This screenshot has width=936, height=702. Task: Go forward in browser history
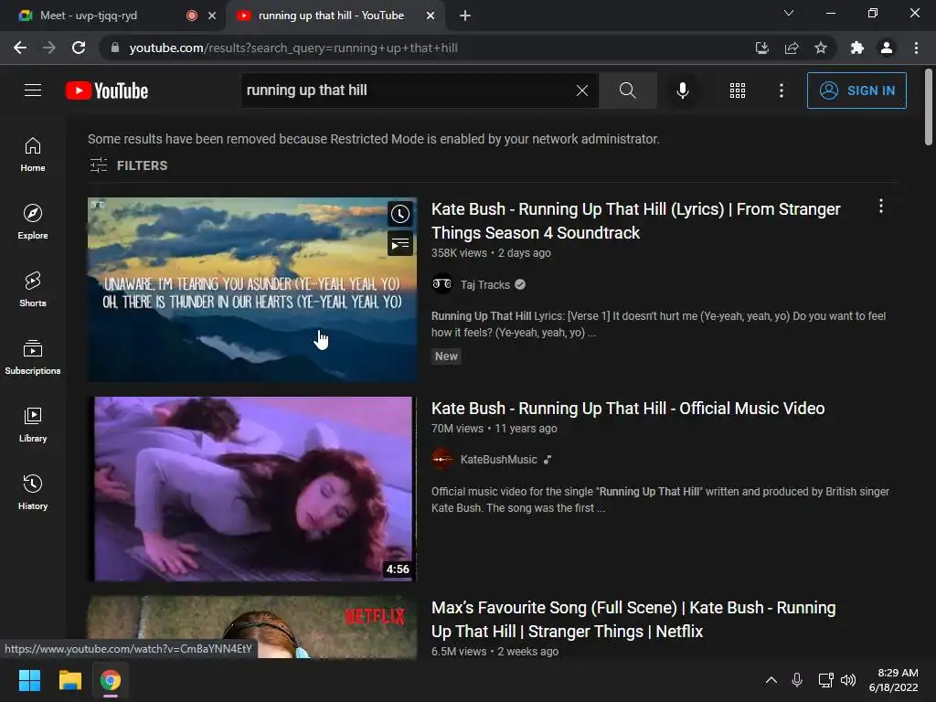49,48
